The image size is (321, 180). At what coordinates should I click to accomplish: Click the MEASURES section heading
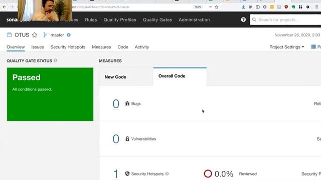tap(110, 61)
